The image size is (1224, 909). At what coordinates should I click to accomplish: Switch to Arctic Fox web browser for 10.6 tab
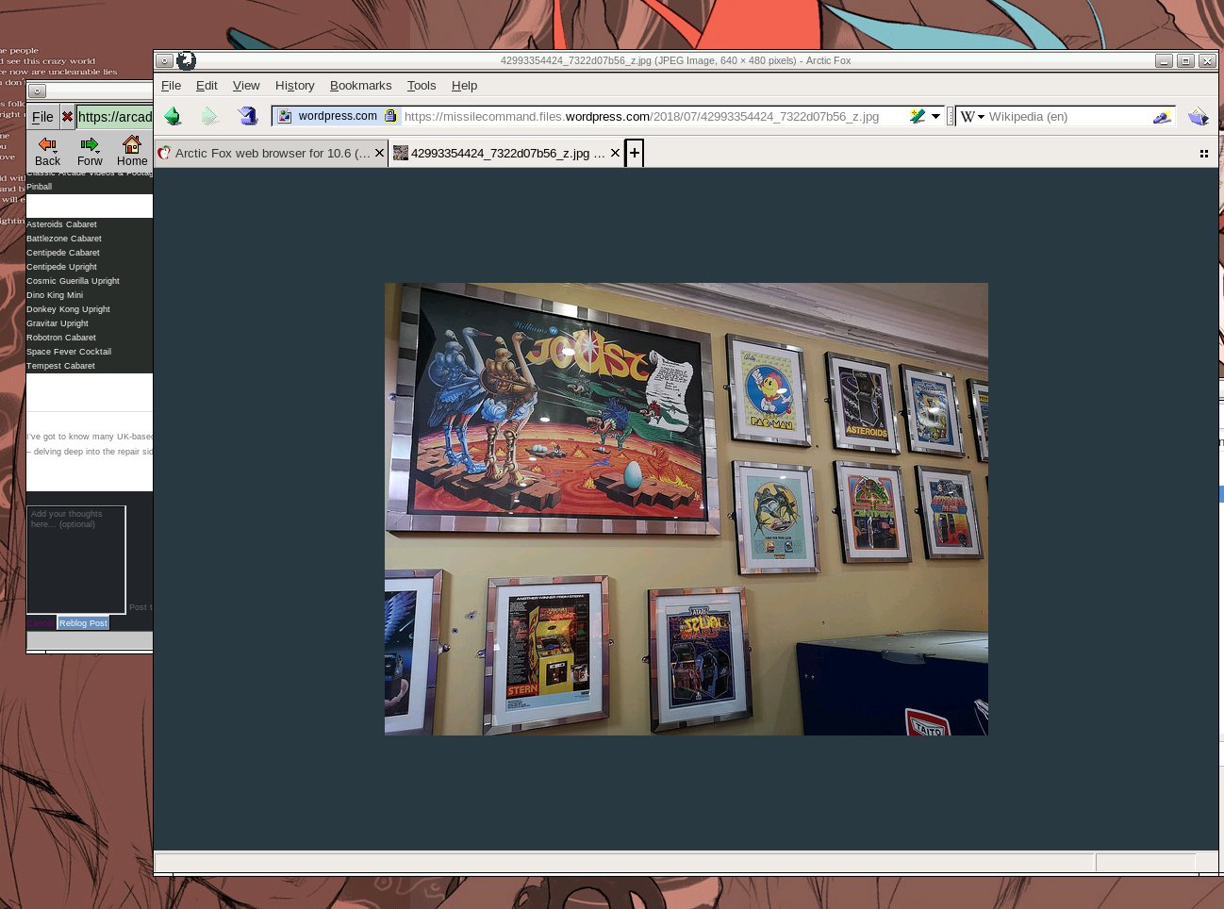pyautogui.click(x=272, y=153)
